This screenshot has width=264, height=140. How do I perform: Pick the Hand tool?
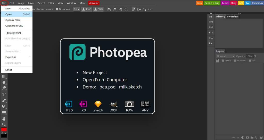[x=4, y=119]
